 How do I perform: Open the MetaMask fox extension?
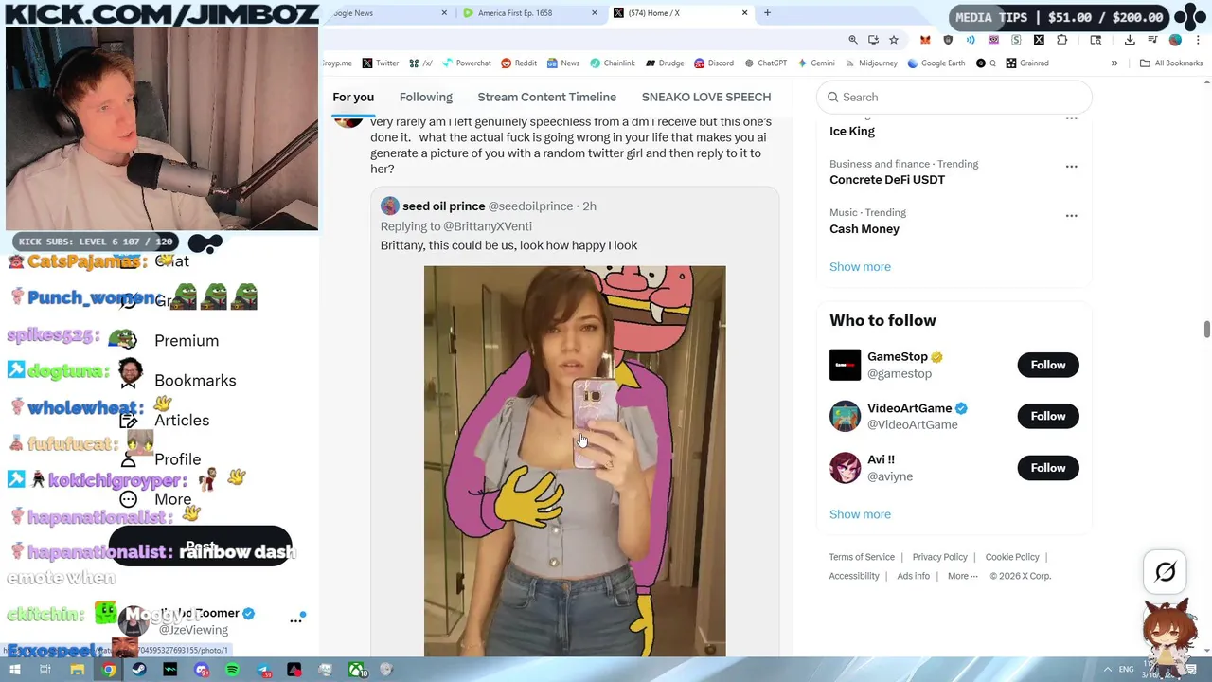coord(925,40)
